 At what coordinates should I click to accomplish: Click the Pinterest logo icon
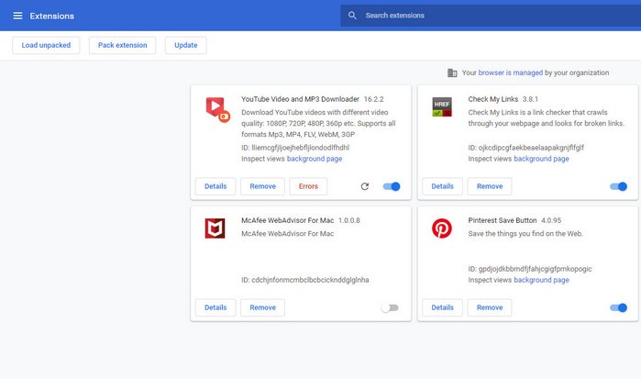[442, 229]
